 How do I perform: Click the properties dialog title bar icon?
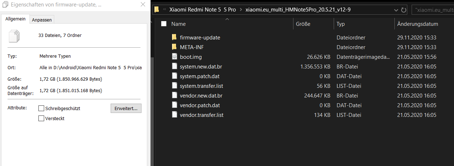tap(5, 5)
